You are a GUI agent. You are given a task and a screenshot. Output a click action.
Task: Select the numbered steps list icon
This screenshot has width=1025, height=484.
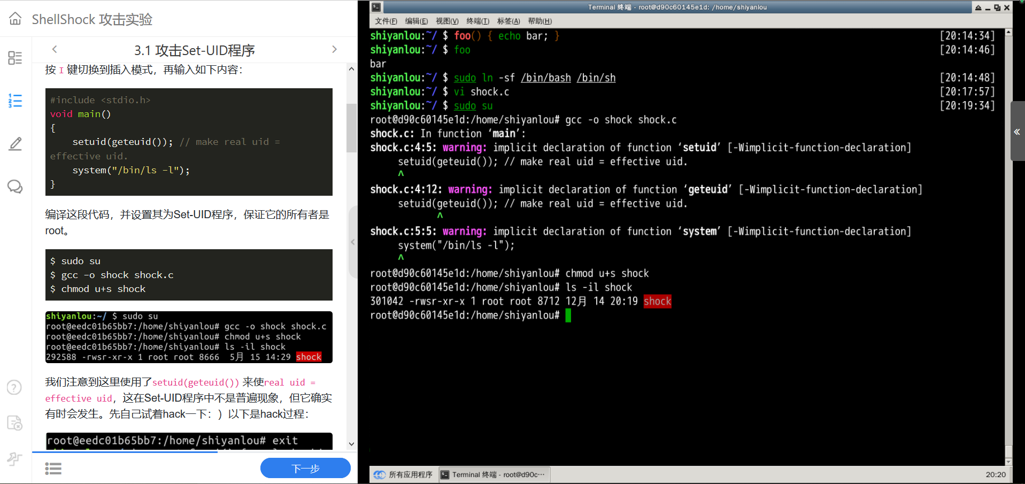[15, 101]
